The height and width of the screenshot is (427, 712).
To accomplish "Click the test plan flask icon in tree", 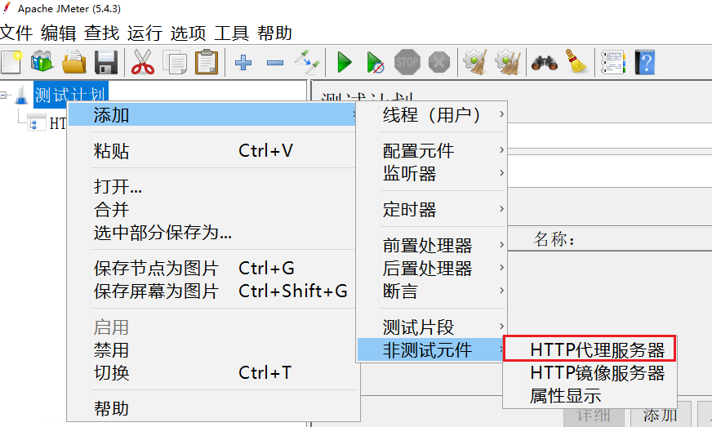I will pos(21,95).
